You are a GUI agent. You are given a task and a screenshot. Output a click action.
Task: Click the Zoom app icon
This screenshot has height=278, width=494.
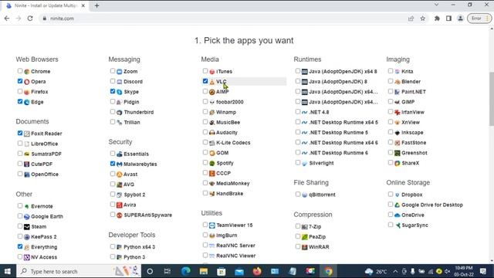point(120,72)
